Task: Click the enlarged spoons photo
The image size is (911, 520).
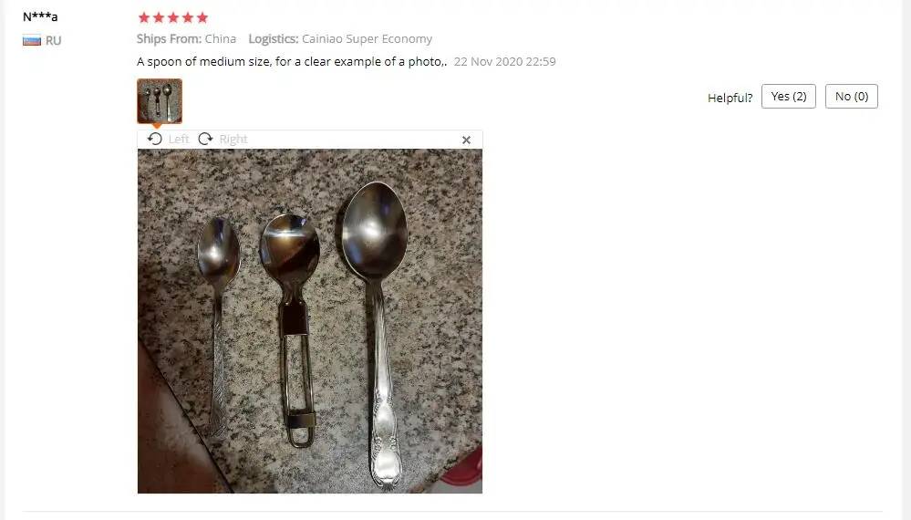Action: pos(310,321)
